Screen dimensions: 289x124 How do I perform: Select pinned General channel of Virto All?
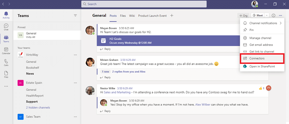coord(47,35)
